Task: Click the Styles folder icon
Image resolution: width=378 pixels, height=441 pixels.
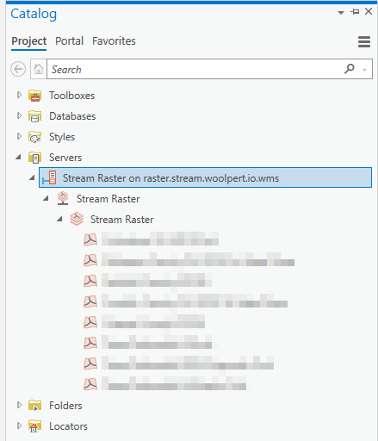Action: click(35, 137)
